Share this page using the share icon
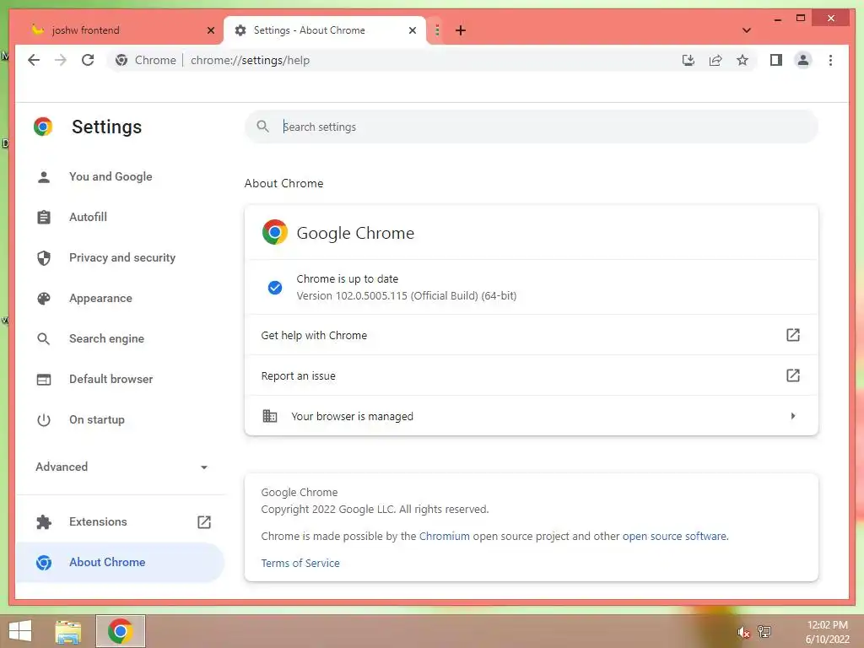The width and height of the screenshot is (864, 648). click(x=715, y=60)
